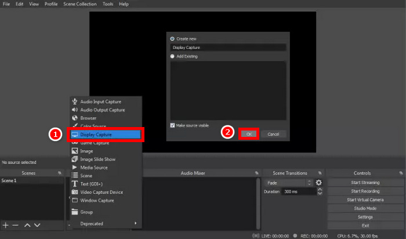
Task: Click the Media Source play icon
Action: click(74, 167)
